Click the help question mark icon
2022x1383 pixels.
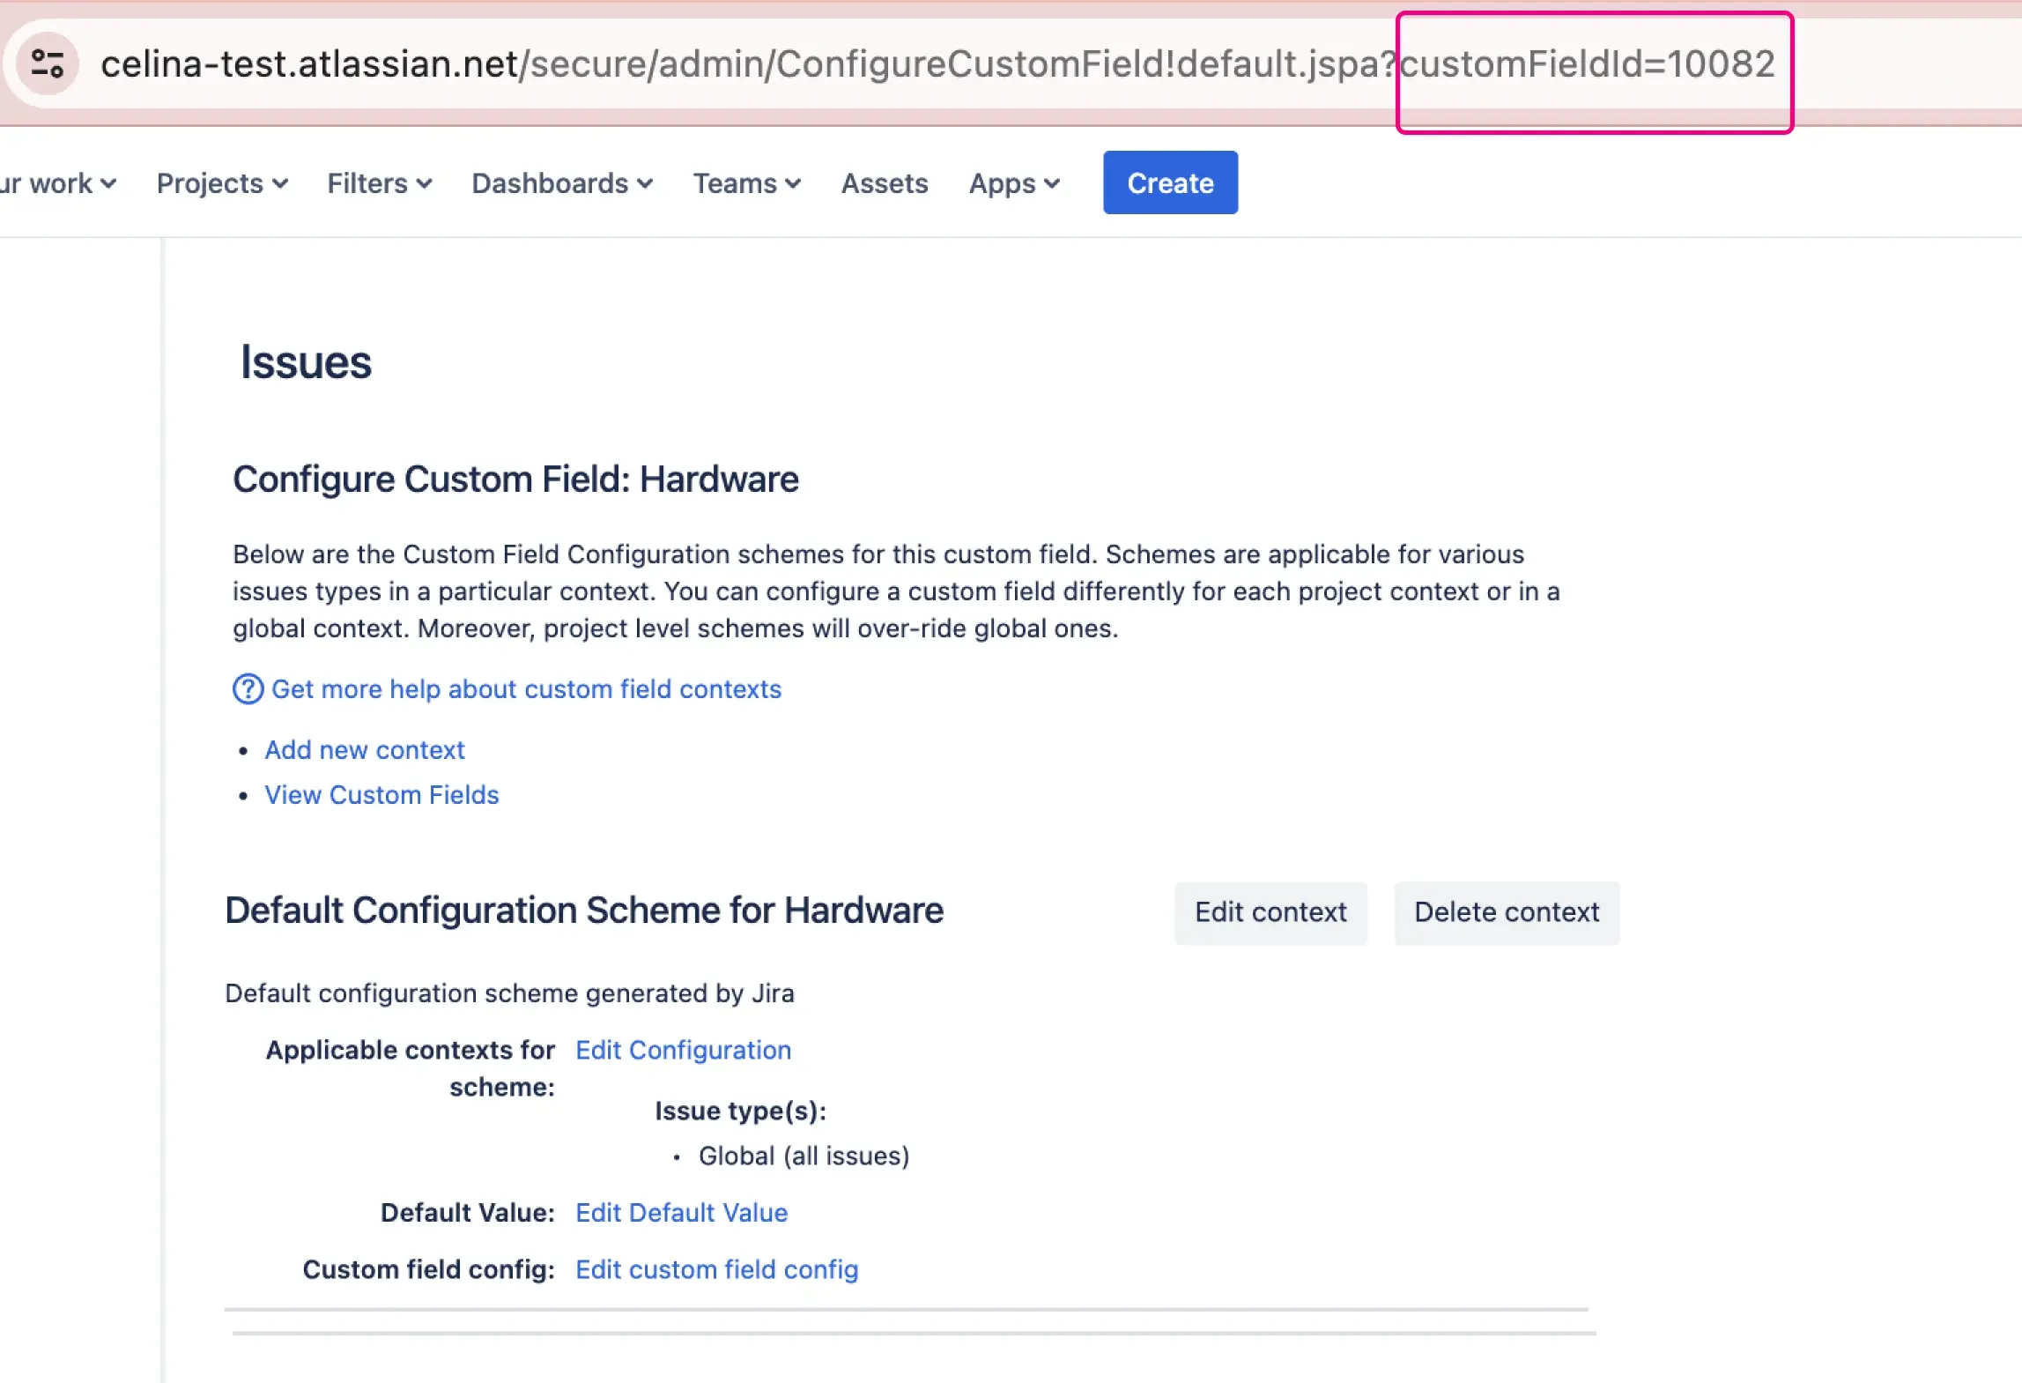[248, 689]
